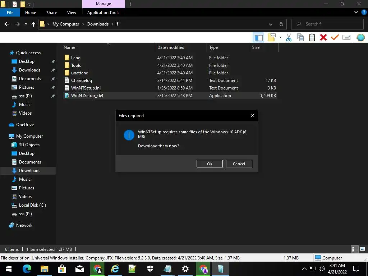Refresh the current folder
This screenshot has width=368, height=276.
pos(281,24)
